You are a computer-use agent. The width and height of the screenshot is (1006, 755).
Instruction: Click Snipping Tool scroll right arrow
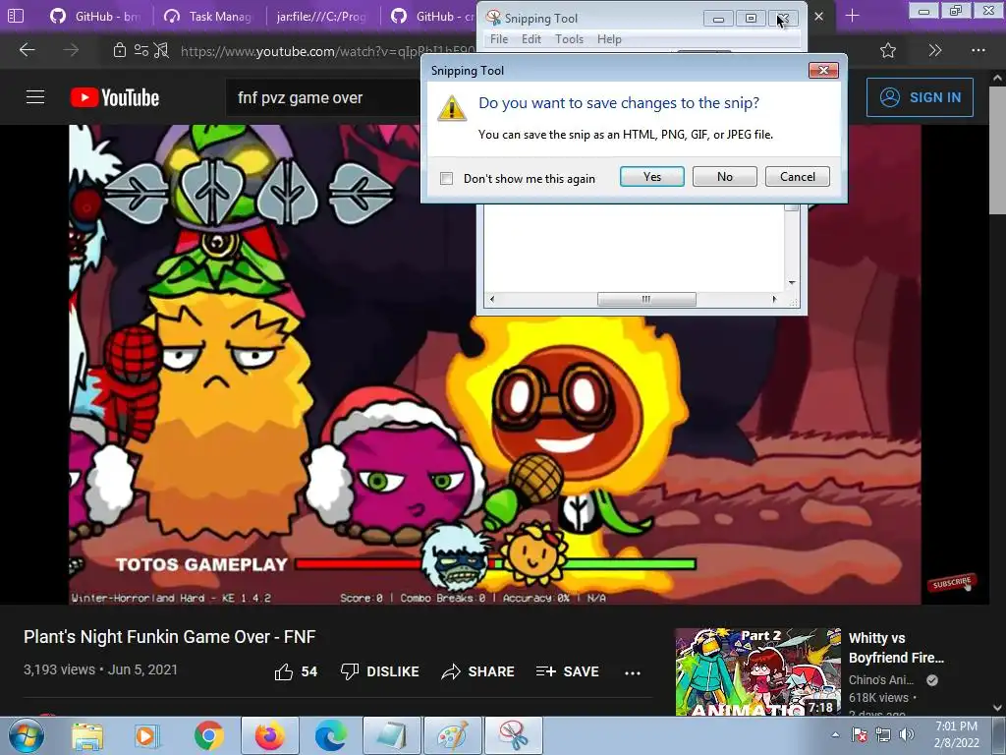774,299
